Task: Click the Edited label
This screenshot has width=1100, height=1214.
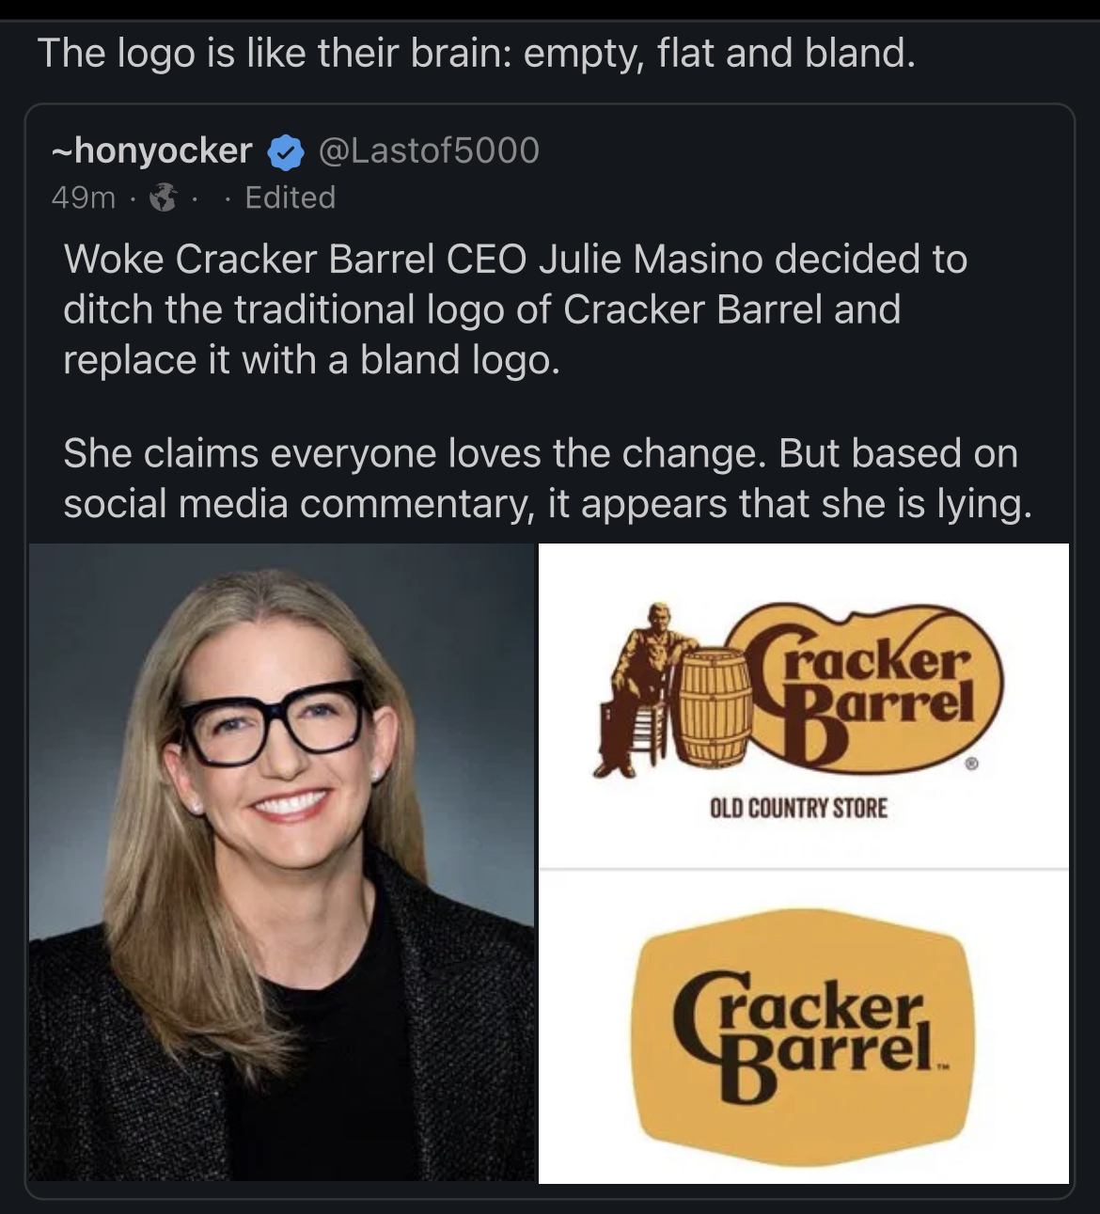Action: (290, 197)
